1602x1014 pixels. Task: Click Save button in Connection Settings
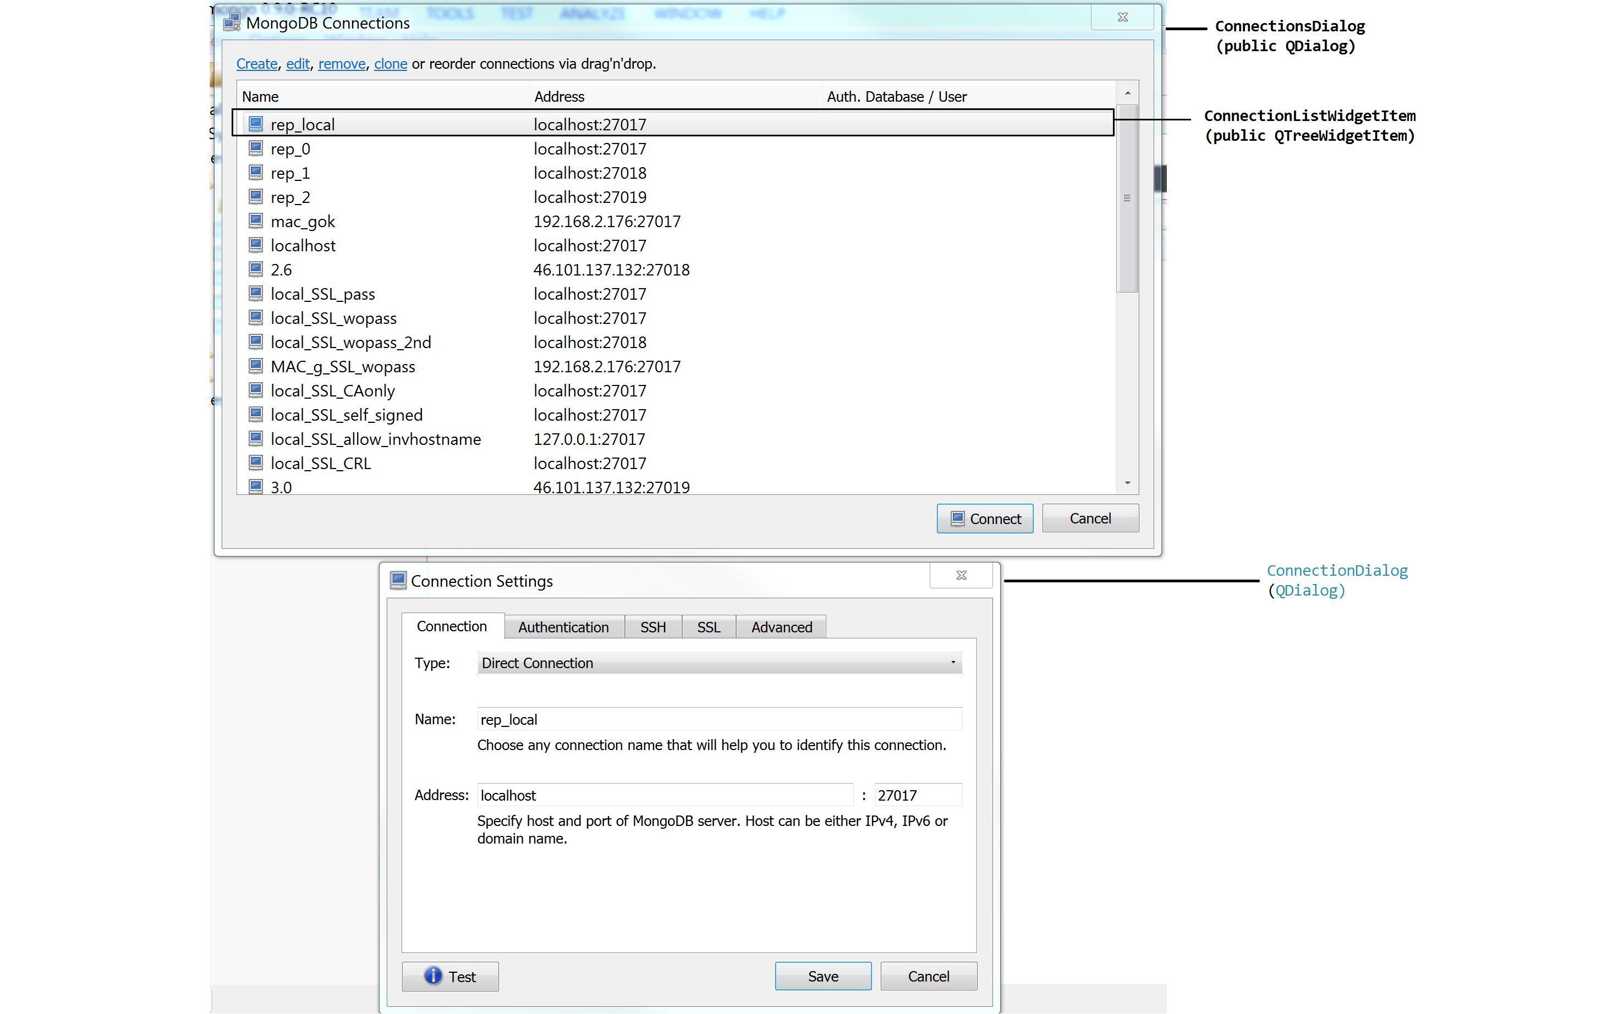[x=822, y=976]
